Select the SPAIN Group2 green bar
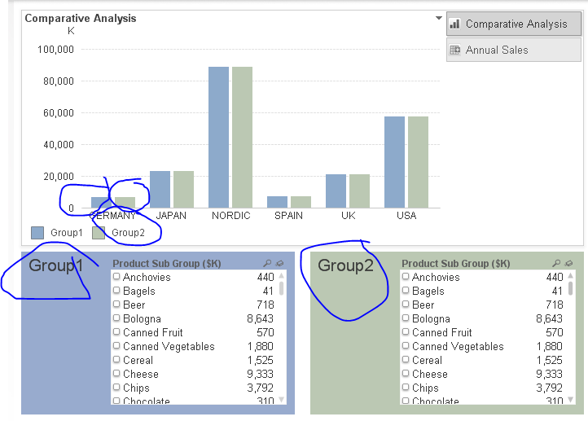 pos(301,202)
